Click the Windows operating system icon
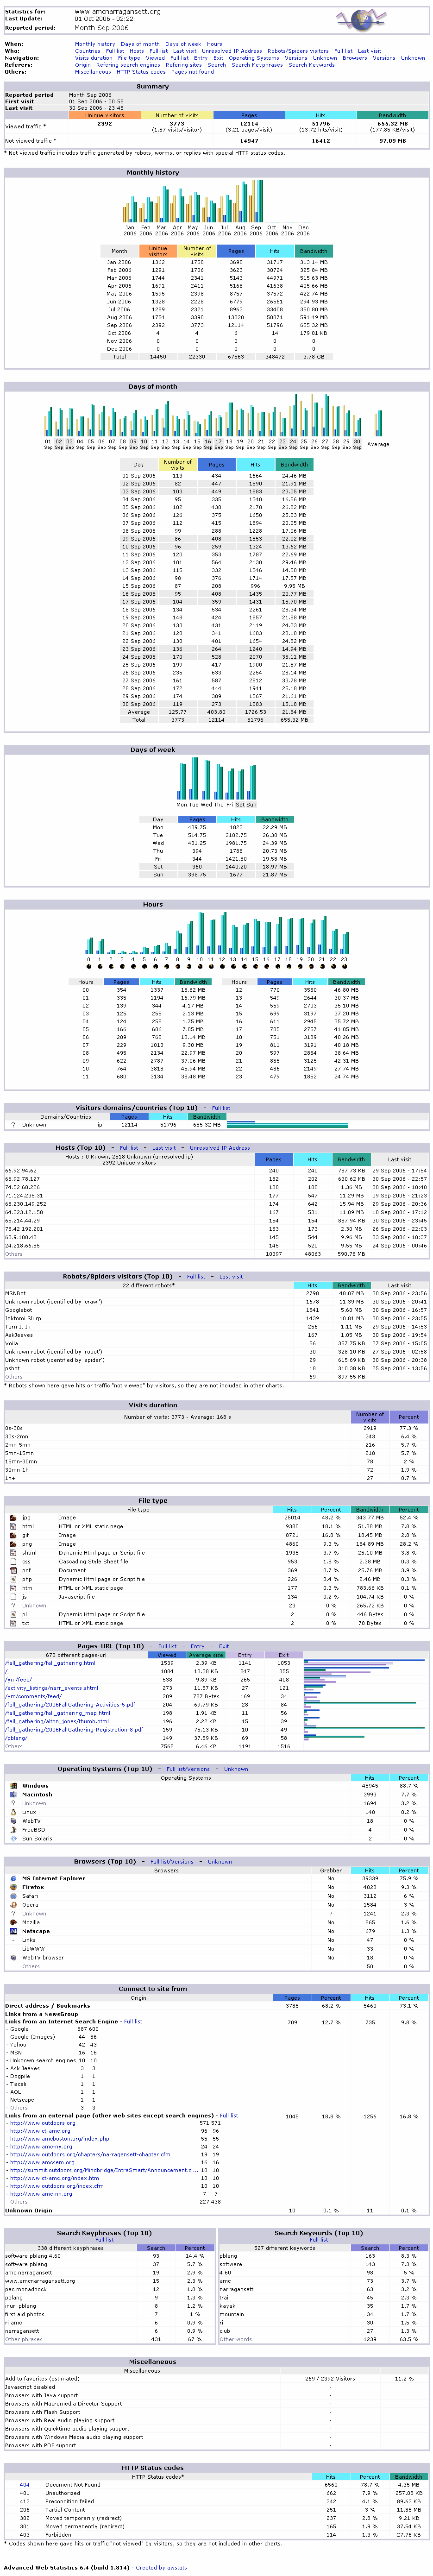433x2576 pixels. [x=13, y=1785]
